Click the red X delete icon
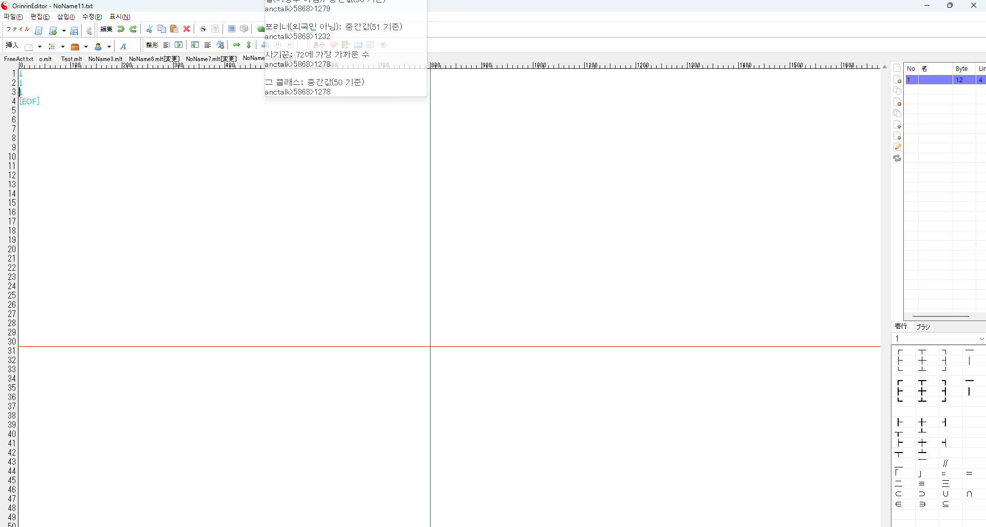 coord(187,29)
